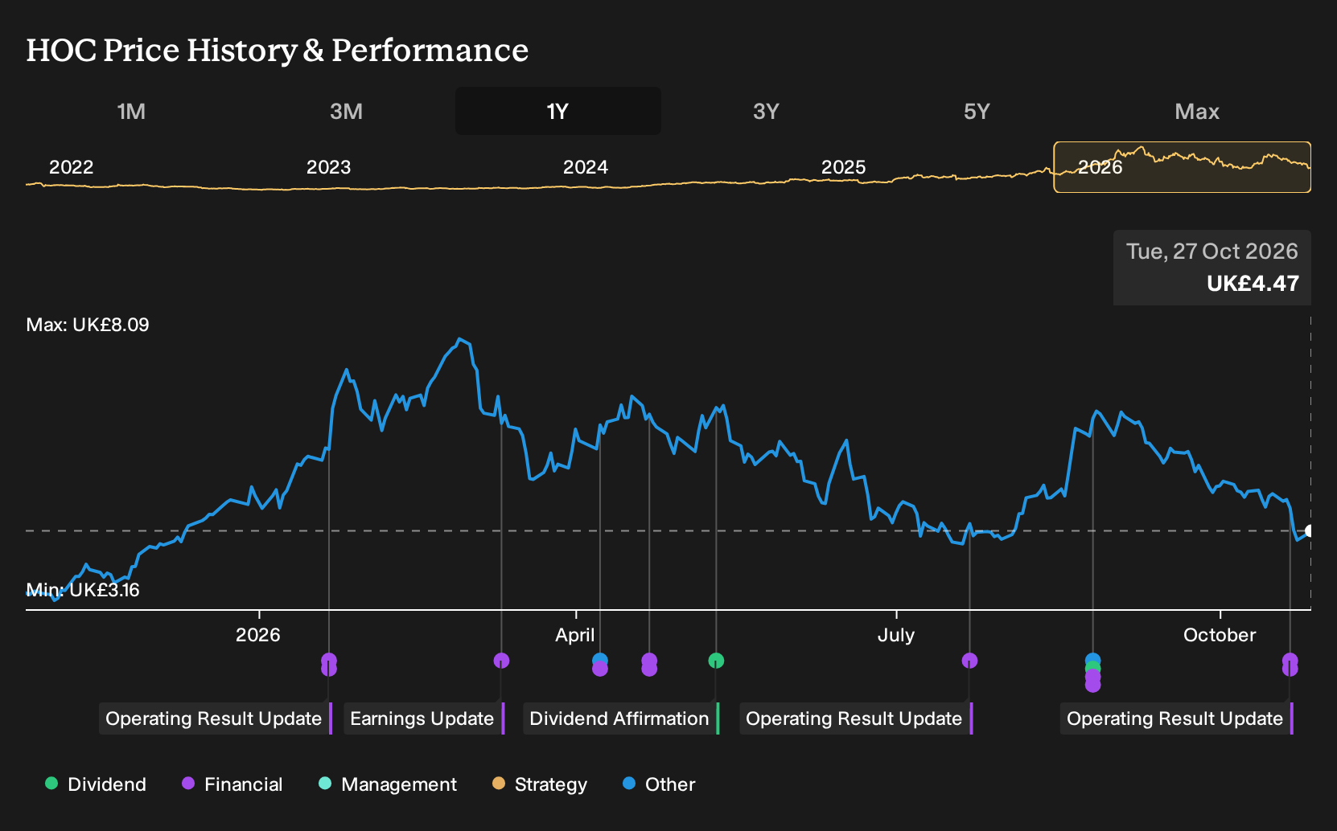The height and width of the screenshot is (831, 1337).
Task: Toggle the Other legend filter
Action: [659, 784]
